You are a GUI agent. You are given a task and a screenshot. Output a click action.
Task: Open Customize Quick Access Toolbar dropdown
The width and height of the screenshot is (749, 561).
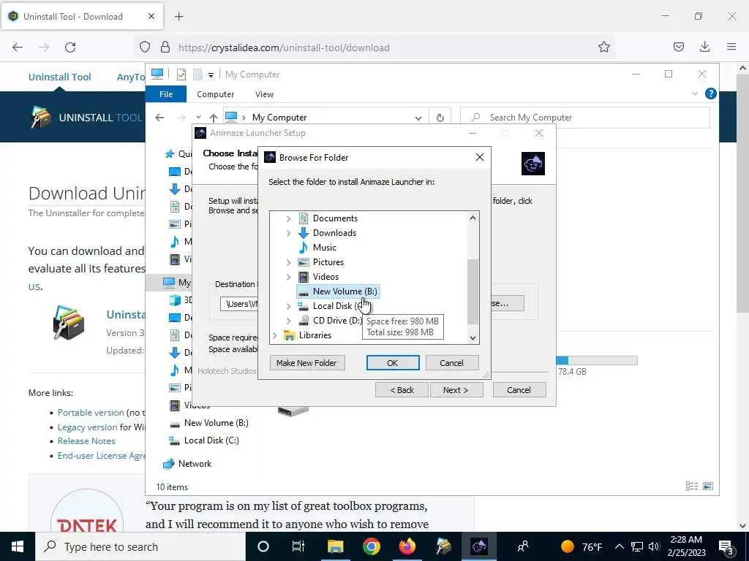211,75
